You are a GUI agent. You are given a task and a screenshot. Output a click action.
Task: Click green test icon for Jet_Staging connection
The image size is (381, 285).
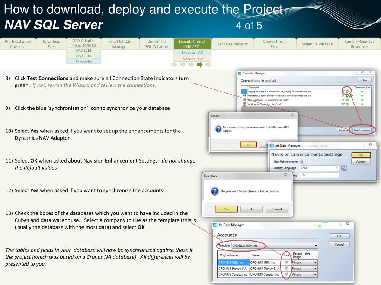(347, 91)
